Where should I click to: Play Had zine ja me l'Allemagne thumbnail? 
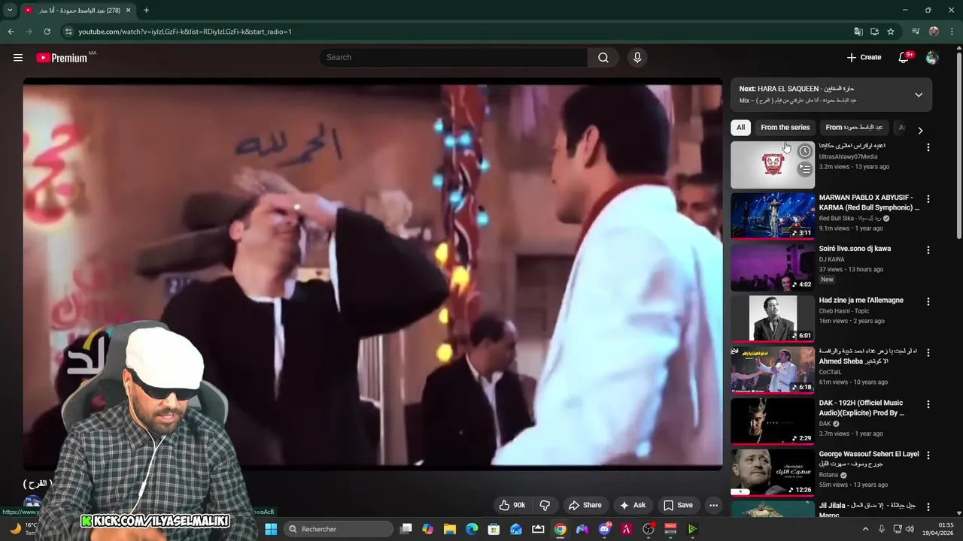773,319
